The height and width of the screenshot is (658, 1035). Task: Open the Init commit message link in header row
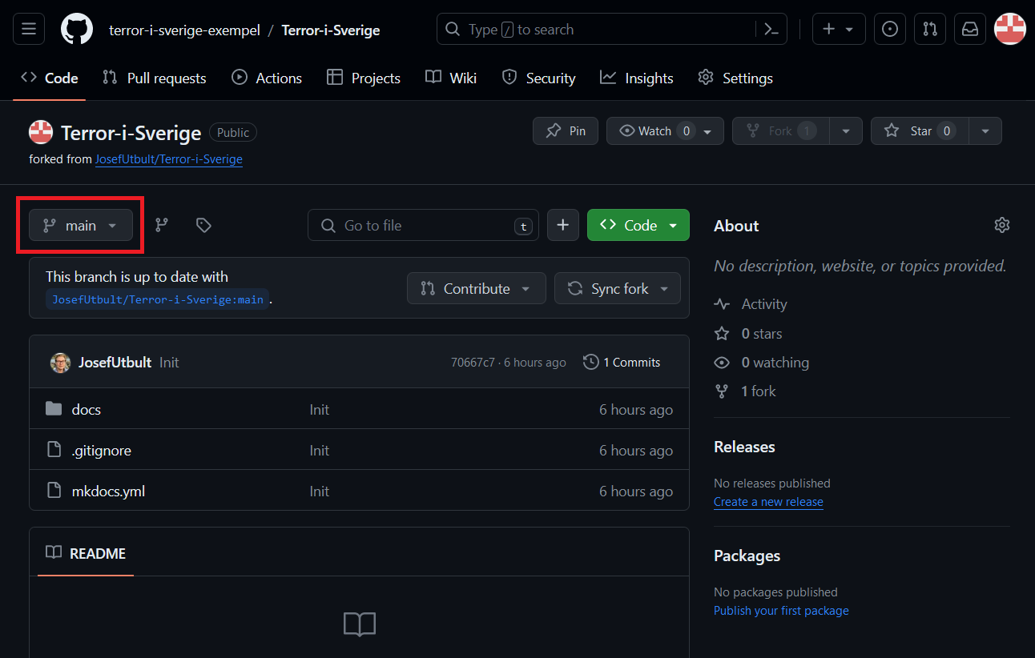169,363
